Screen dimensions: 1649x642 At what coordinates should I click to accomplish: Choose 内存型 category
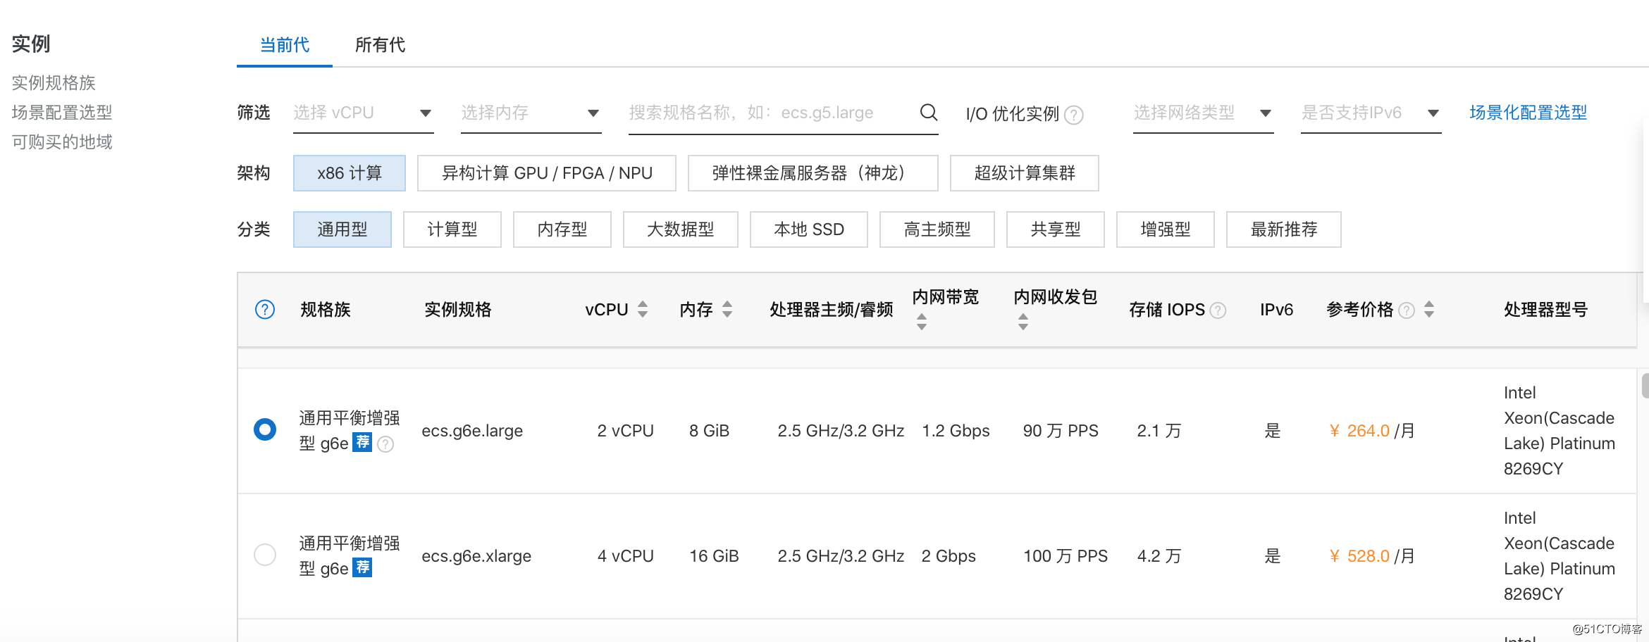point(562,229)
